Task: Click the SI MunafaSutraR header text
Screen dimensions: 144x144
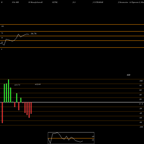Action: (35, 2)
